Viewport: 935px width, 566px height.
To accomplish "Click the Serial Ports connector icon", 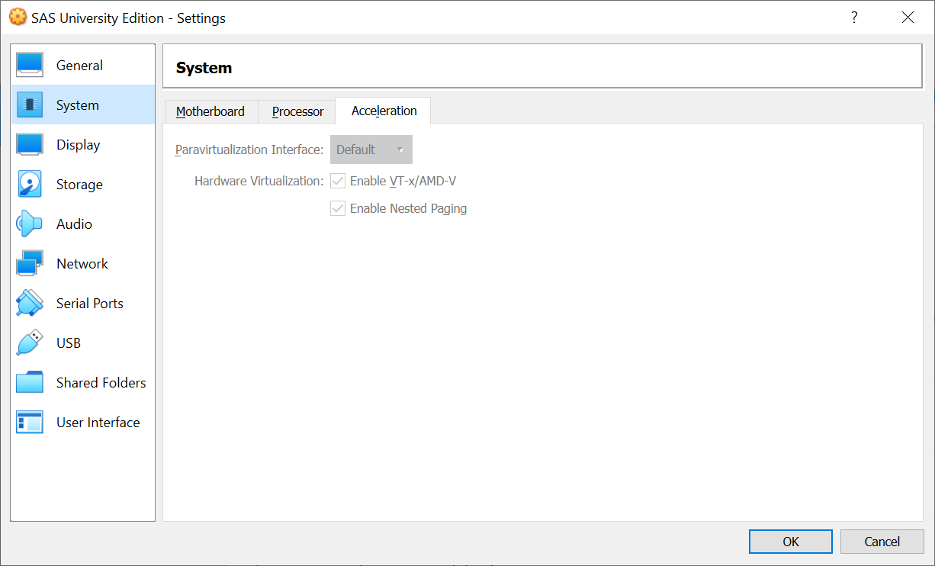I will tap(30, 304).
